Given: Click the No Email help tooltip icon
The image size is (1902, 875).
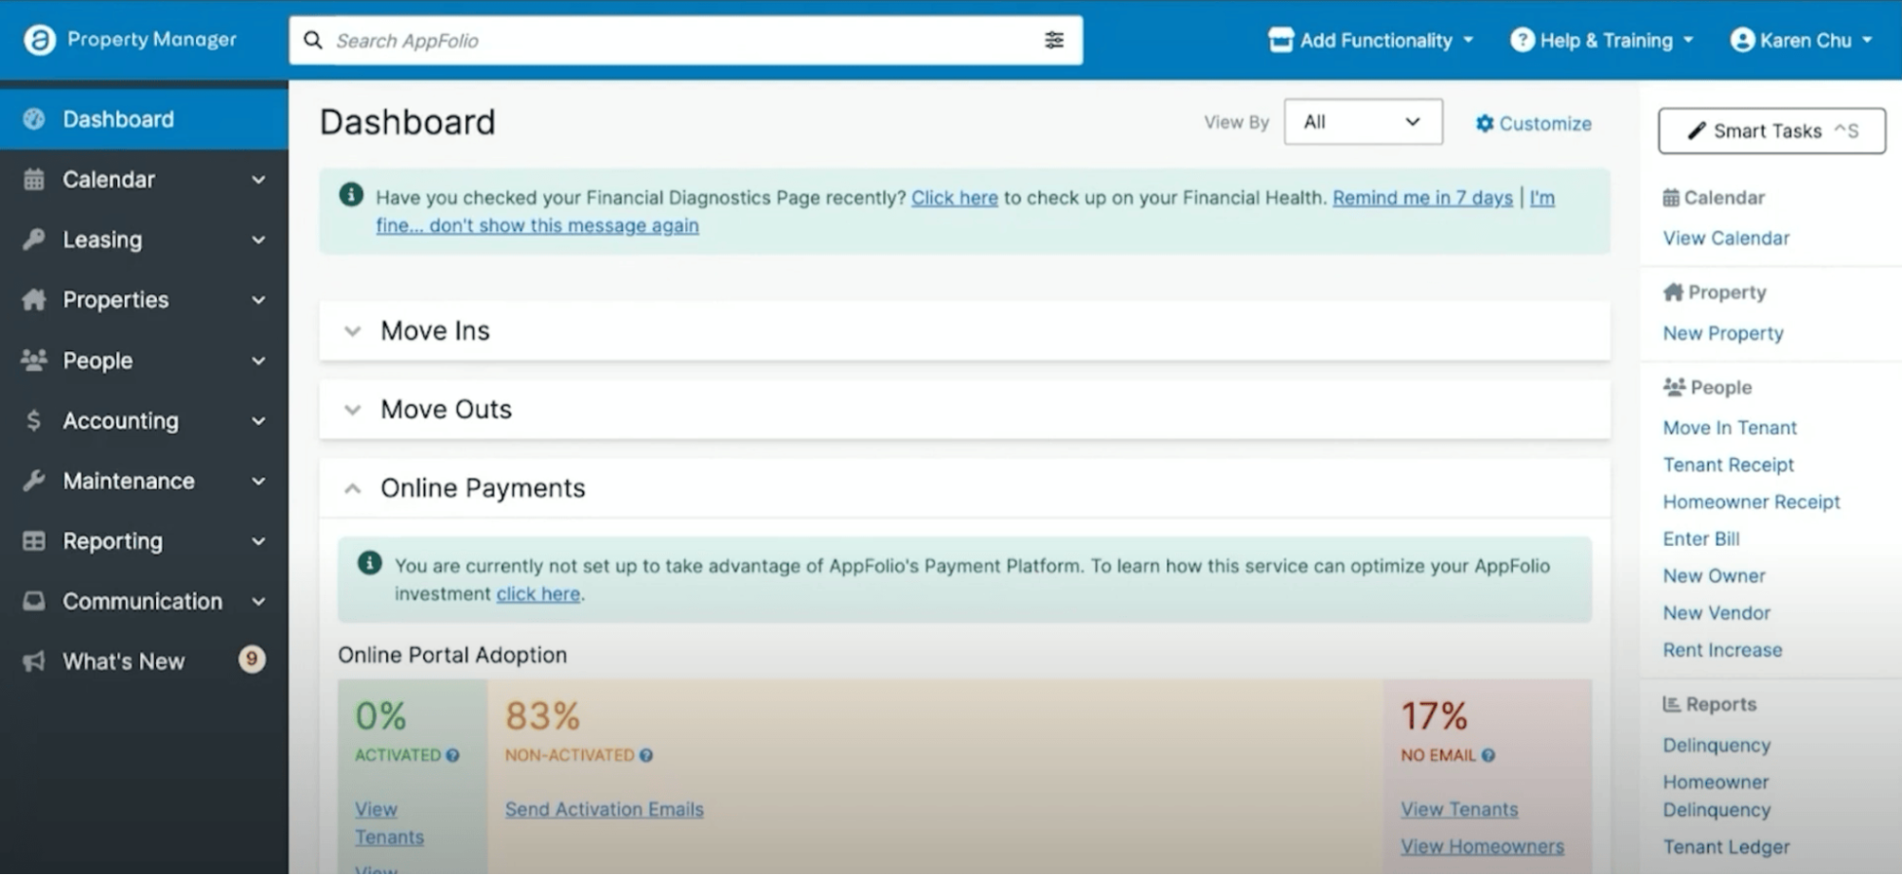Looking at the screenshot, I should click(x=1486, y=755).
